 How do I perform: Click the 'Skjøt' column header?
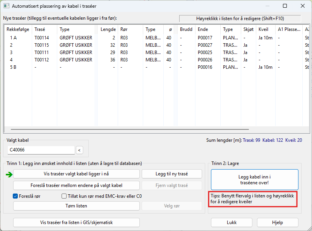tap(249, 29)
